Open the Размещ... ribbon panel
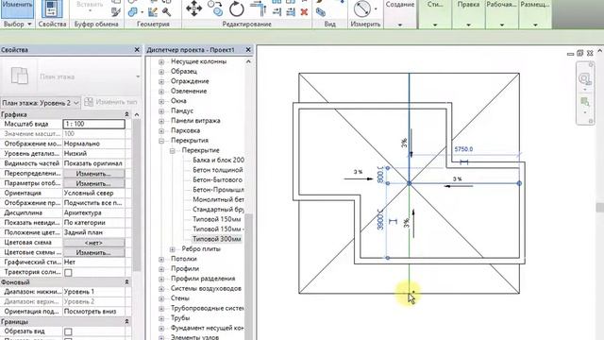This screenshot has height=340, width=604. (535, 14)
